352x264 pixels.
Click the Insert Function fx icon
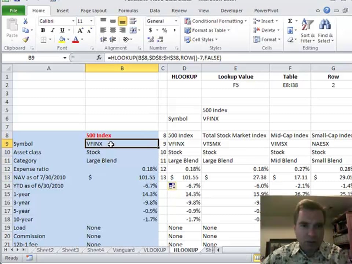99,58
